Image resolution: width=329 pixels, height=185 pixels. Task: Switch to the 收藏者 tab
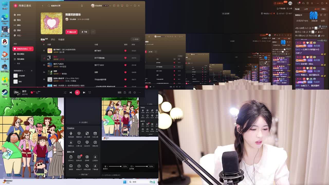click(x=61, y=40)
